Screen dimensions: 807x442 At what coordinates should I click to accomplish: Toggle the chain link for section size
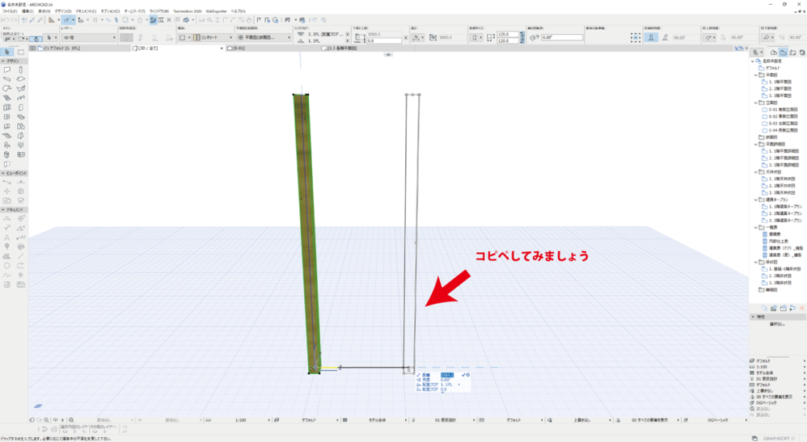click(522, 37)
